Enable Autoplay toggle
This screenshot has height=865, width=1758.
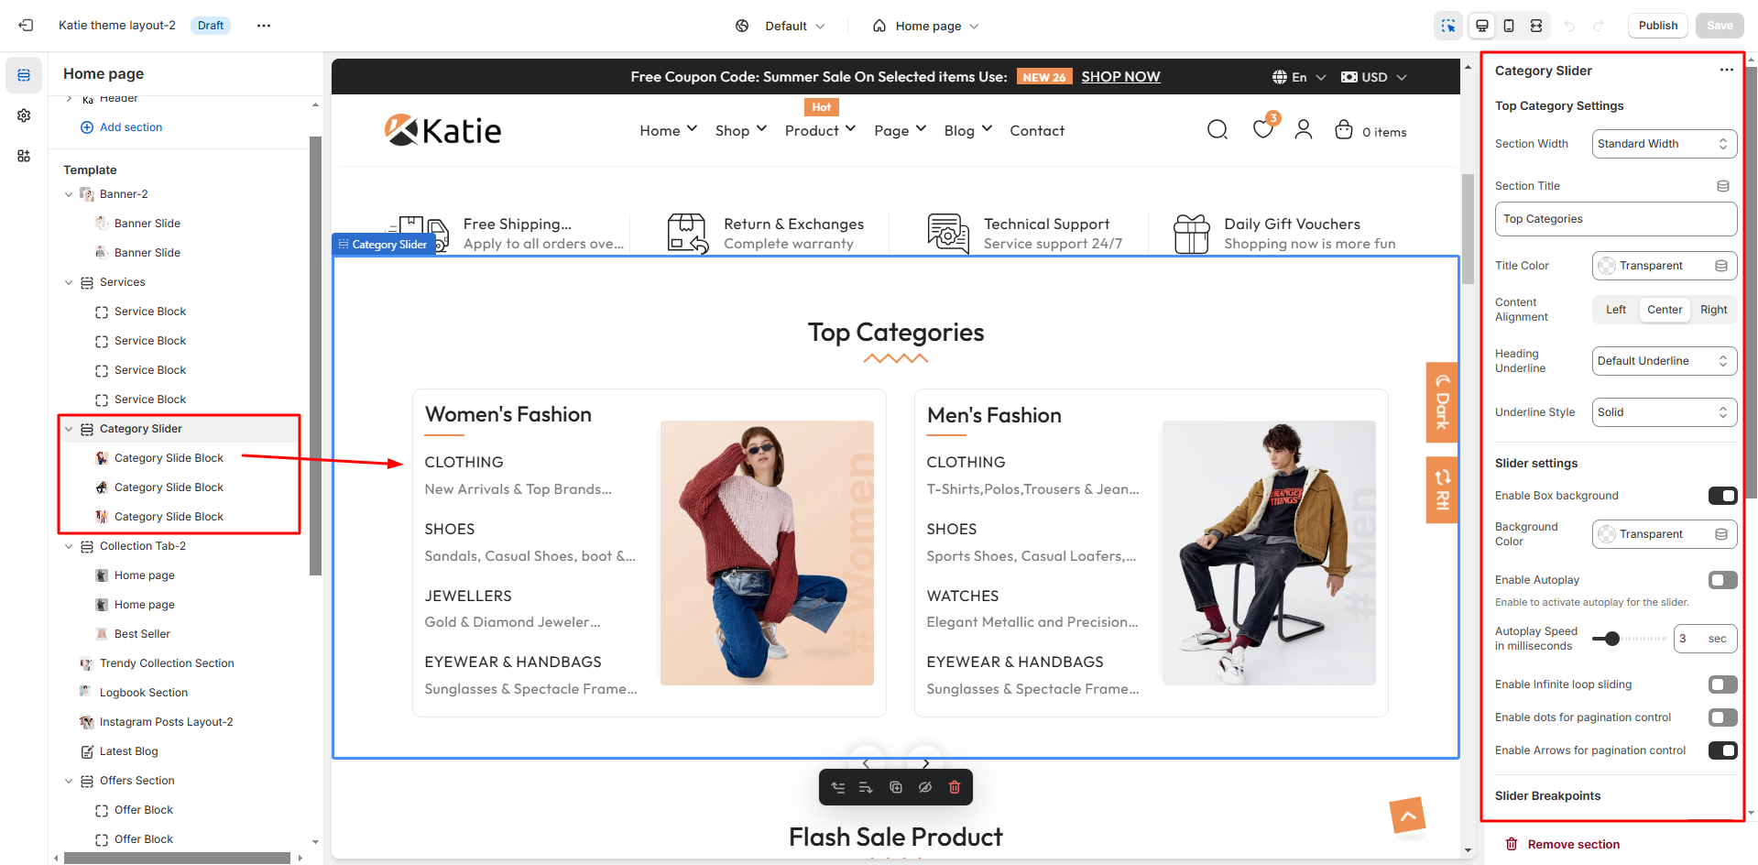(x=1722, y=580)
